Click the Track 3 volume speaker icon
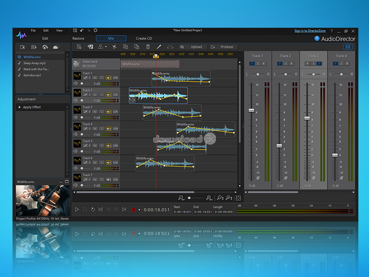This screenshot has height=277, width=369. 75,117
